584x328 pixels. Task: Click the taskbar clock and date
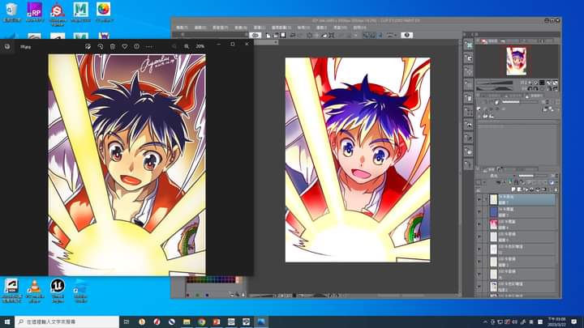(556, 322)
